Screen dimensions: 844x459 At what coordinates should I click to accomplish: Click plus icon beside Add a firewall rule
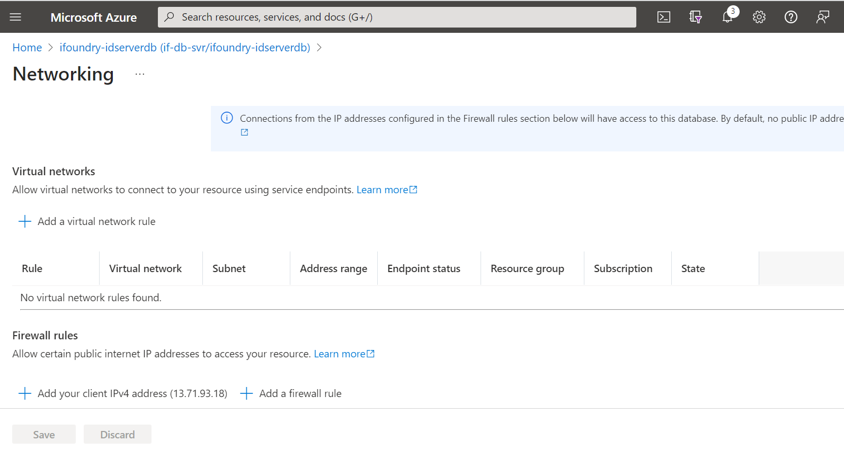pyautogui.click(x=246, y=393)
